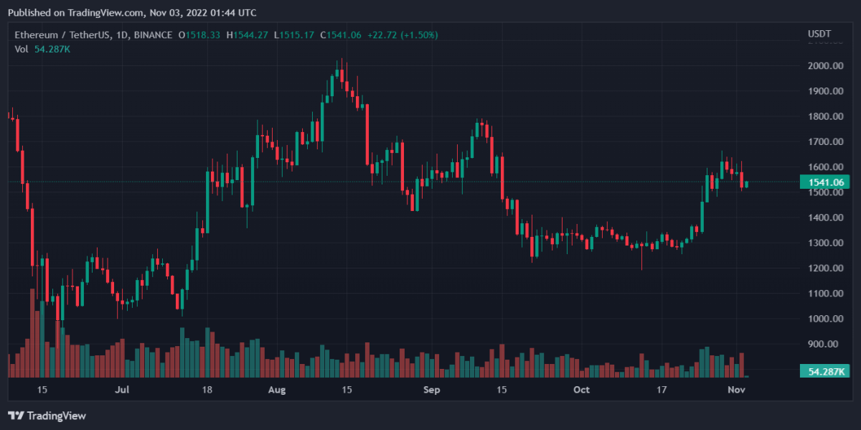
Task: Click the Jul label on time axis
Action: tap(122, 390)
